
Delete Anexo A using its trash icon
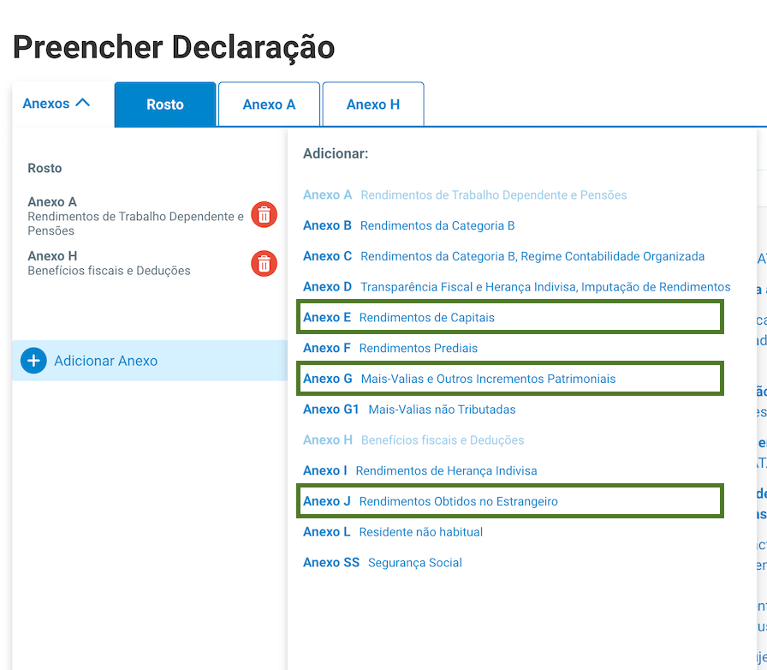coord(264,215)
